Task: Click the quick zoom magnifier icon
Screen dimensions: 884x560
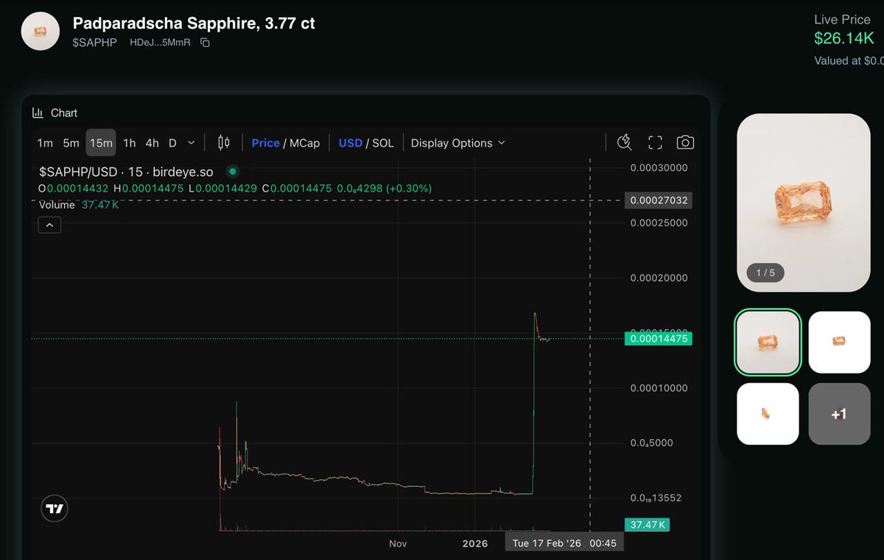Action: click(624, 141)
